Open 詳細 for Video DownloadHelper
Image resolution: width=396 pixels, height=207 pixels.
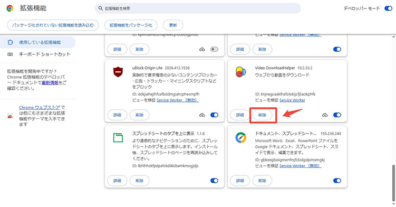240,115
